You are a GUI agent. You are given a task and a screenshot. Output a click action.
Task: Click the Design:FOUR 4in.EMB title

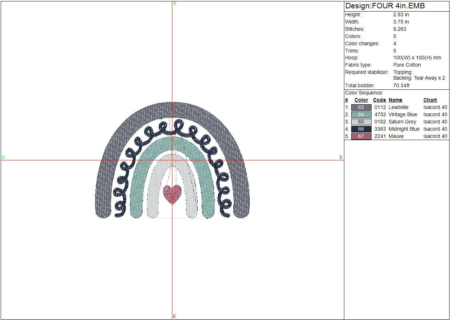point(385,6)
